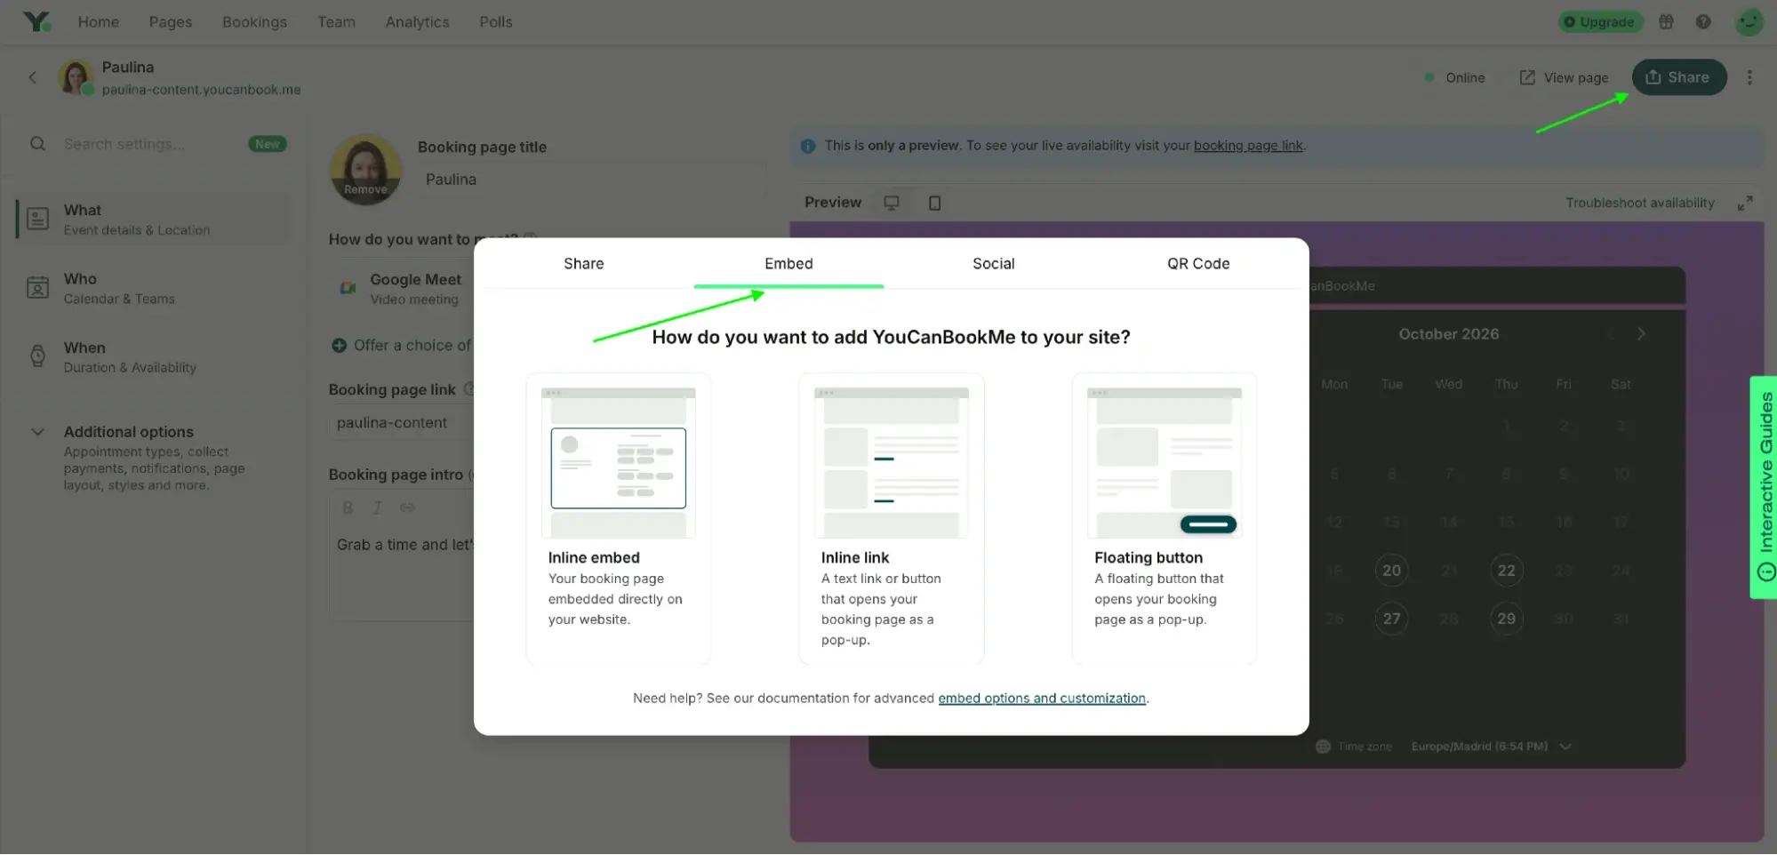
Task: Open the Europe/Madrid time zone dropdown
Action: click(x=1491, y=747)
